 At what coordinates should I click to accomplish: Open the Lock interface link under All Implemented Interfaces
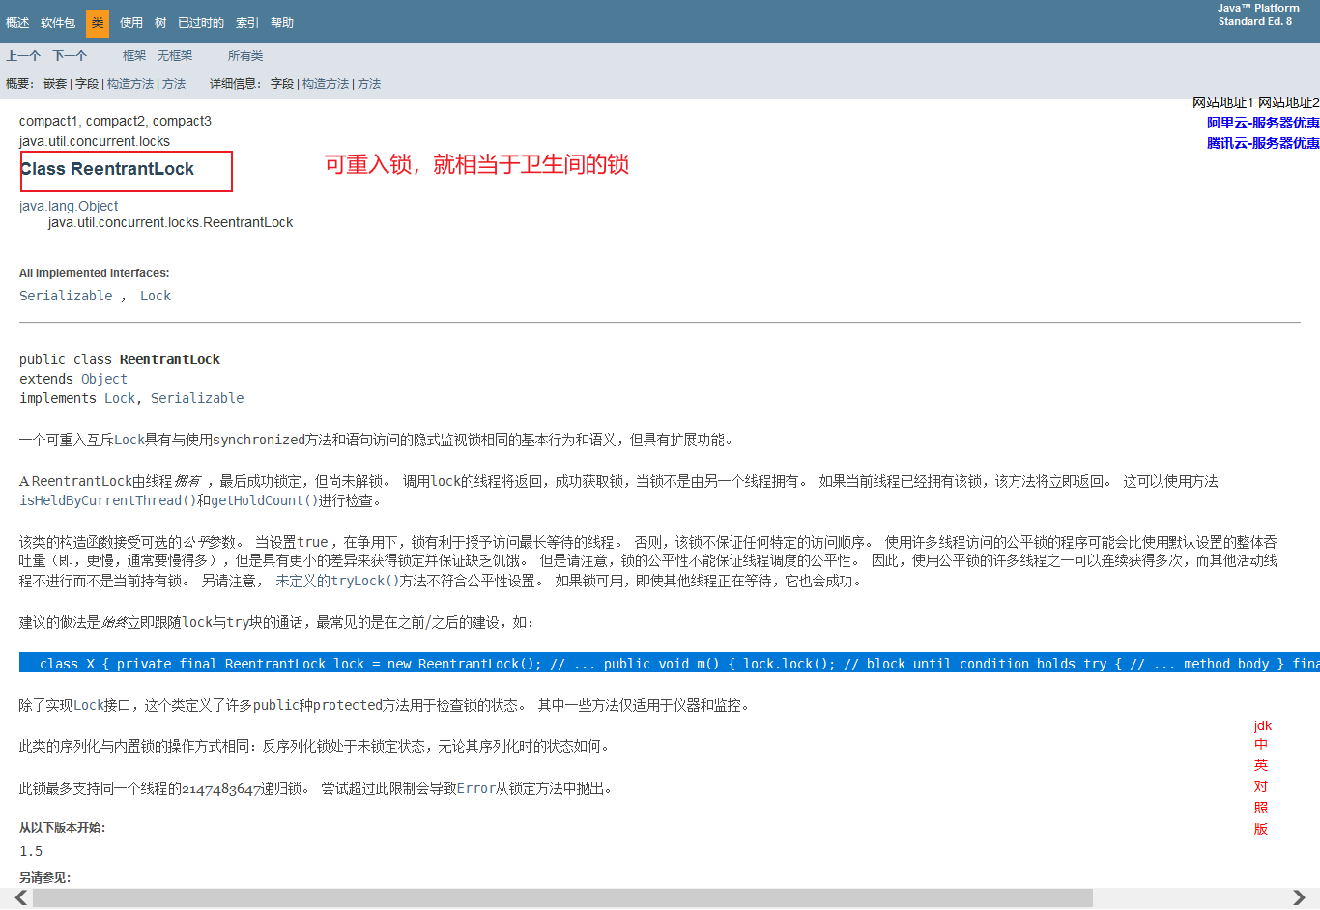tap(155, 296)
